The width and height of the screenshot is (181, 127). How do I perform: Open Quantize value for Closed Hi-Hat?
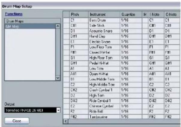(x=131, y=53)
